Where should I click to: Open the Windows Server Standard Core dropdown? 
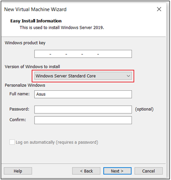(83, 76)
